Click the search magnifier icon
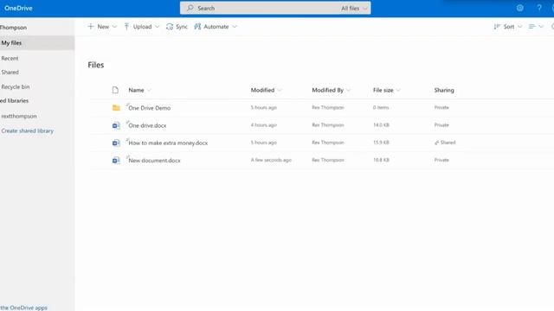554x311 pixels. point(190,8)
